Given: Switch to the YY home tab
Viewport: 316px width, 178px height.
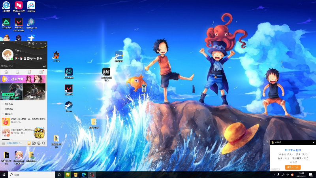Looking at the screenshot, I should pyautogui.click(x=6, y=72).
